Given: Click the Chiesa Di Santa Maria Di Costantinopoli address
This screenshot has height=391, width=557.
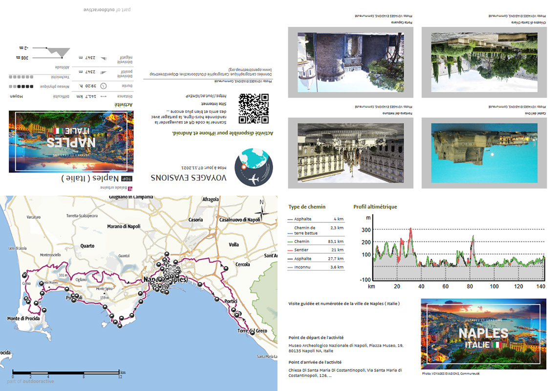Looking at the screenshot, I should coord(345,373).
